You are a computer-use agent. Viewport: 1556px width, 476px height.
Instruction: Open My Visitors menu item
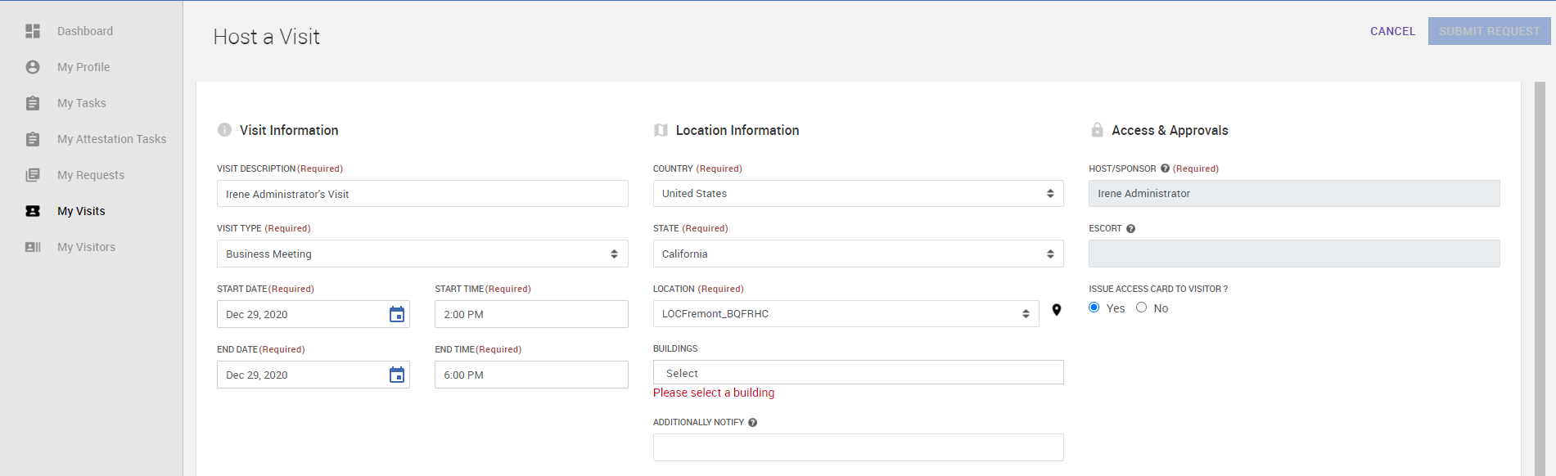coord(86,247)
